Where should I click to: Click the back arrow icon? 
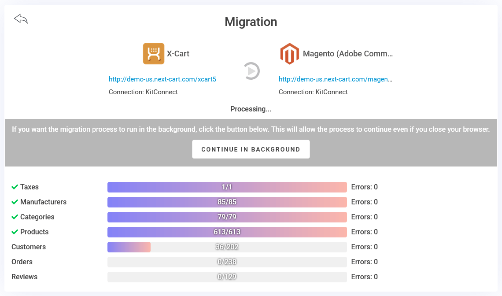pyautogui.click(x=21, y=19)
